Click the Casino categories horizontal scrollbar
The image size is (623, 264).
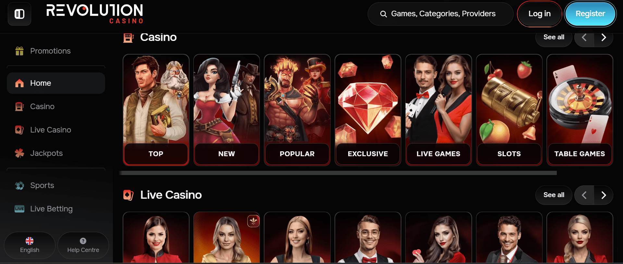pyautogui.click(x=338, y=173)
